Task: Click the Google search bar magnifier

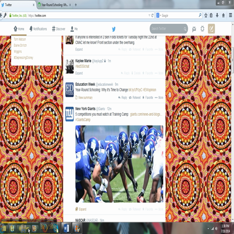Action: (200, 15)
